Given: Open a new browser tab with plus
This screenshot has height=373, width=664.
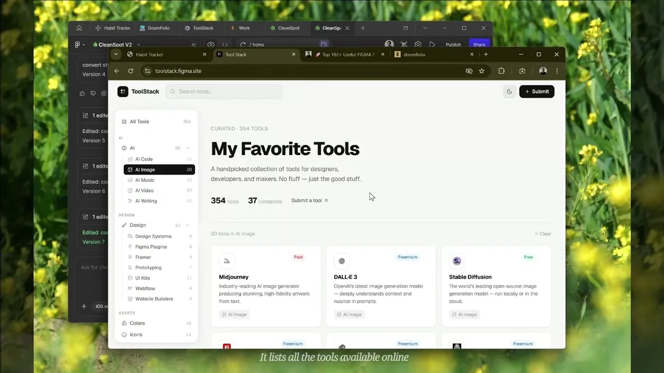Looking at the screenshot, I should point(486,54).
